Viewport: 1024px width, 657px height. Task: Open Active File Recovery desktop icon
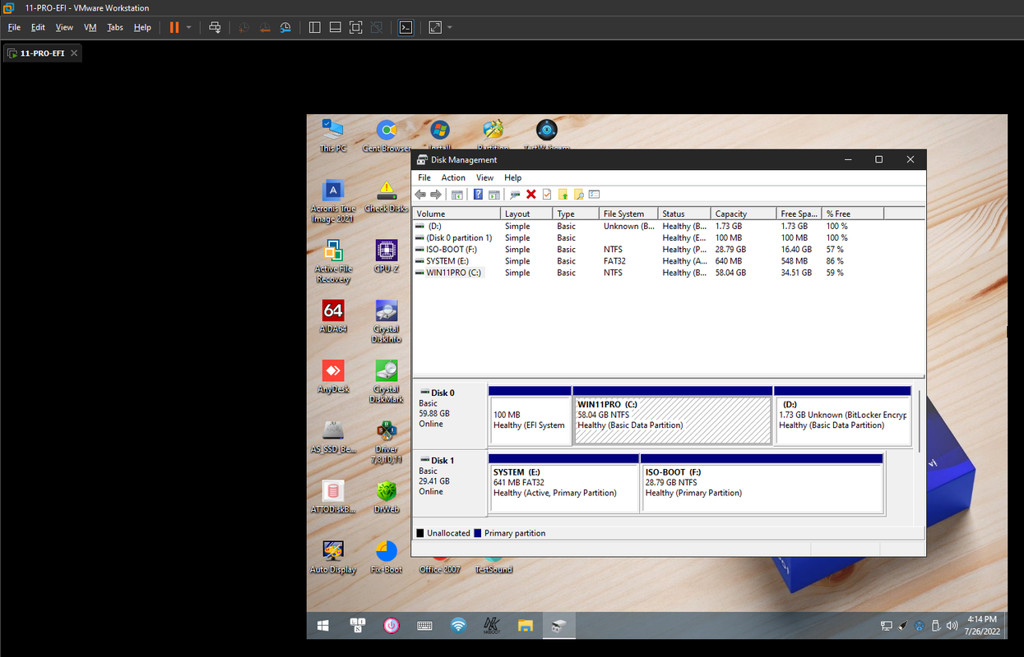pos(333,261)
